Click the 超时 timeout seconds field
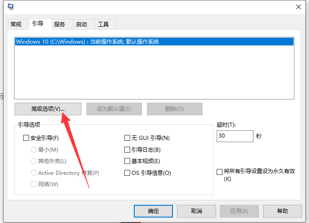Image resolution: width=309 pixels, height=223 pixels. coord(235,136)
